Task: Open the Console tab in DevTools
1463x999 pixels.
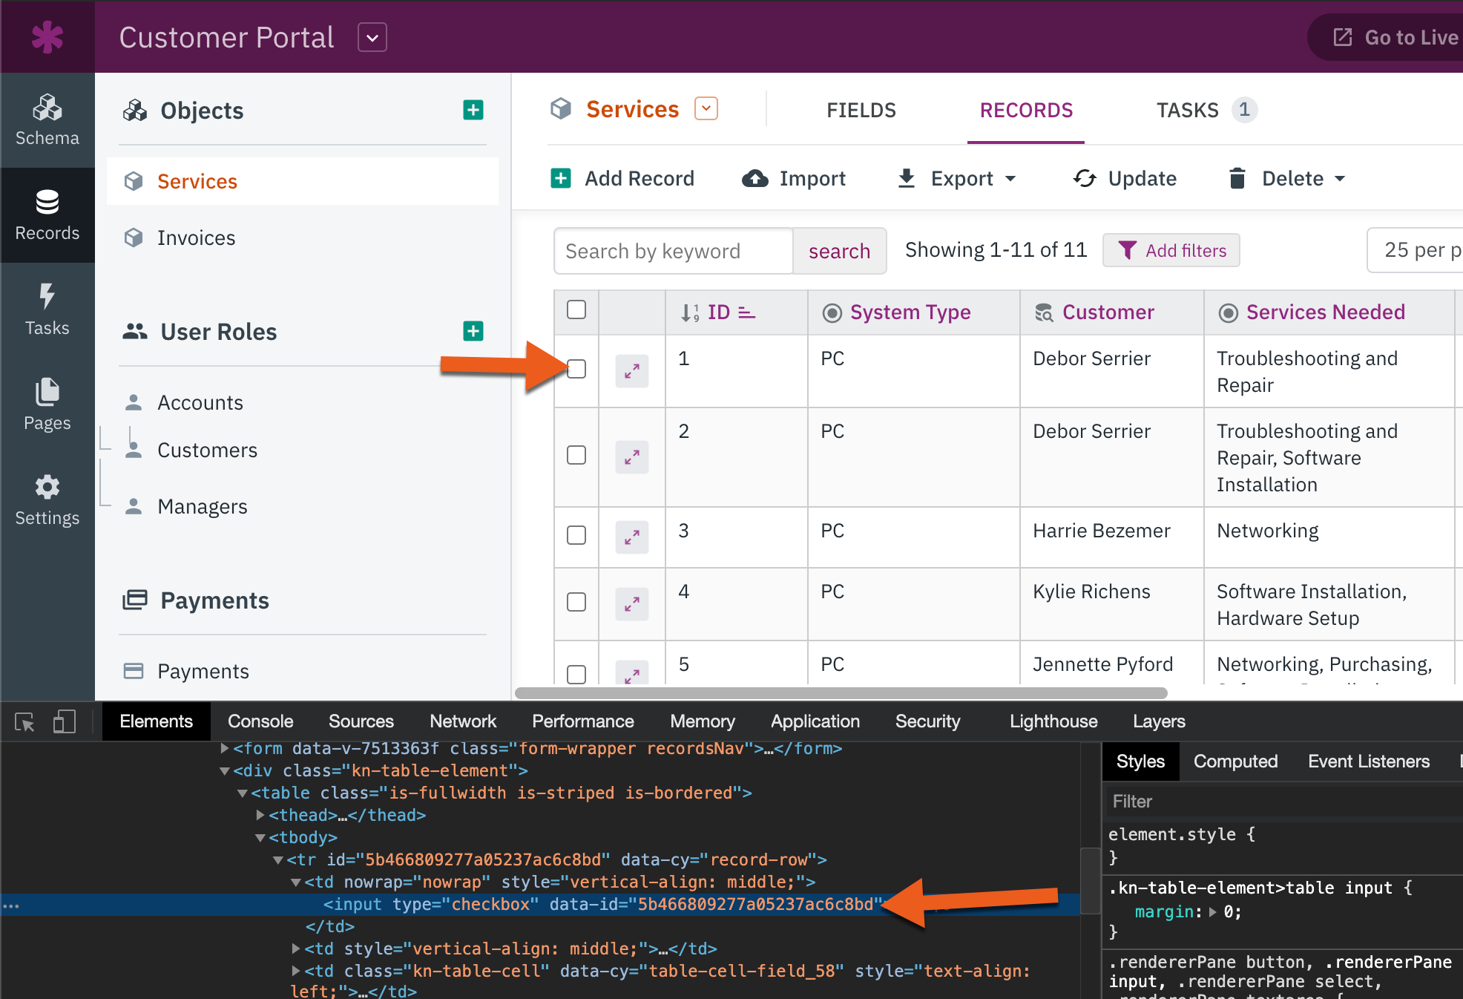Action: tap(260, 721)
